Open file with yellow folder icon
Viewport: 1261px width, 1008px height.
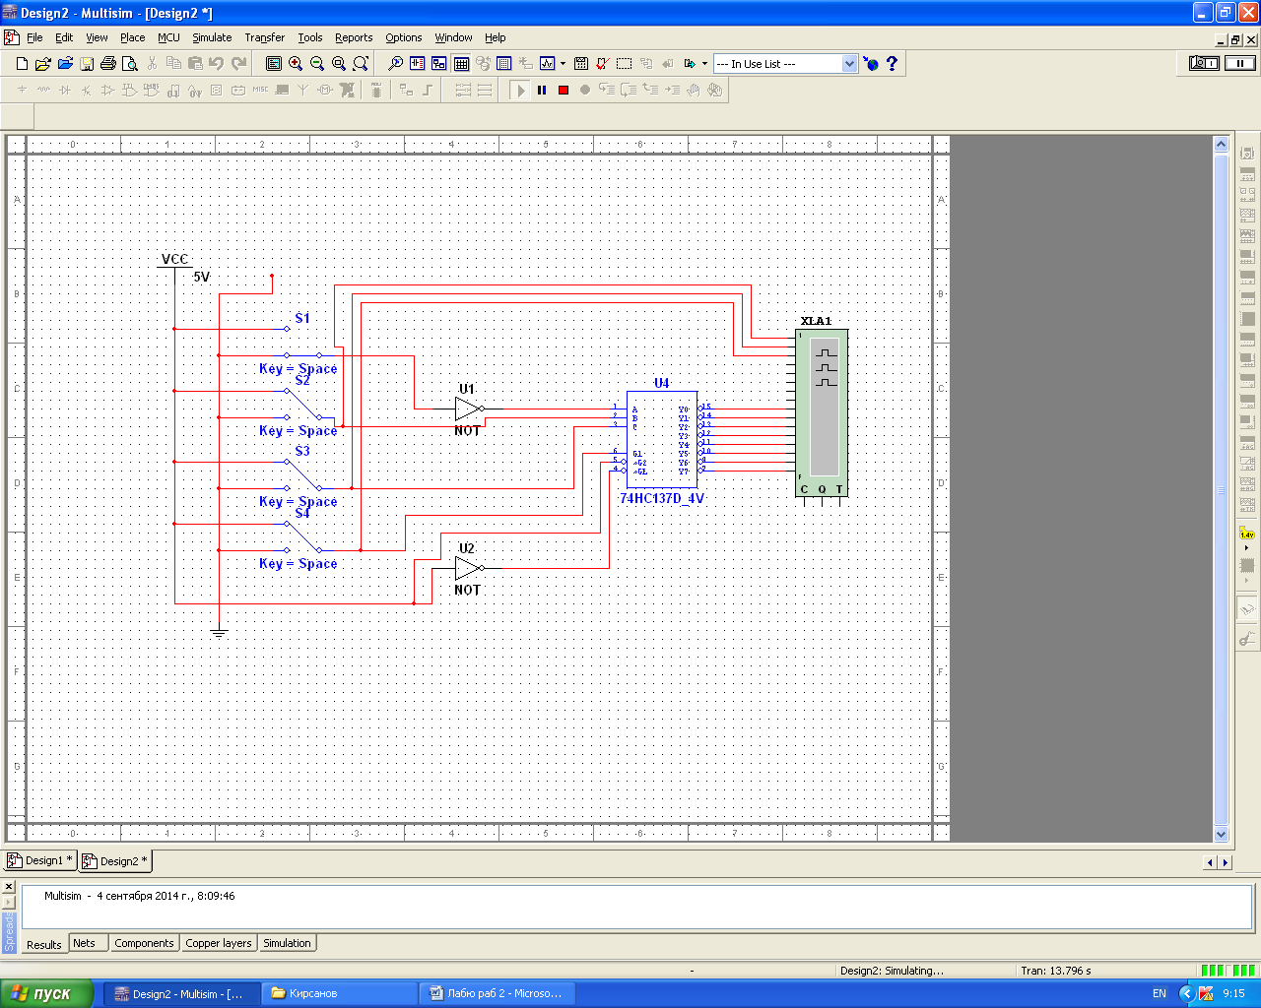pyautogui.click(x=42, y=64)
